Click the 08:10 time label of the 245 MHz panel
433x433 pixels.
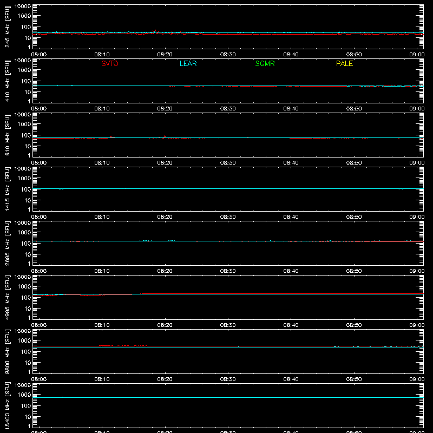(x=102, y=55)
